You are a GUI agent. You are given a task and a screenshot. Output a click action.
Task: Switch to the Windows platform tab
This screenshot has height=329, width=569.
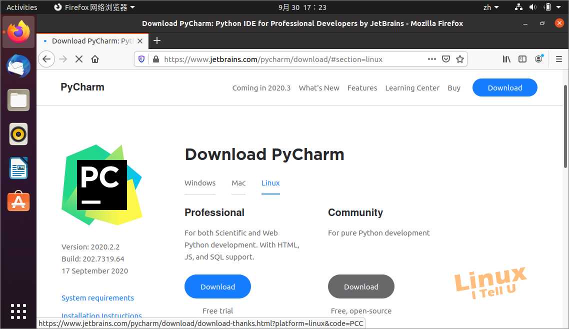[x=200, y=183]
